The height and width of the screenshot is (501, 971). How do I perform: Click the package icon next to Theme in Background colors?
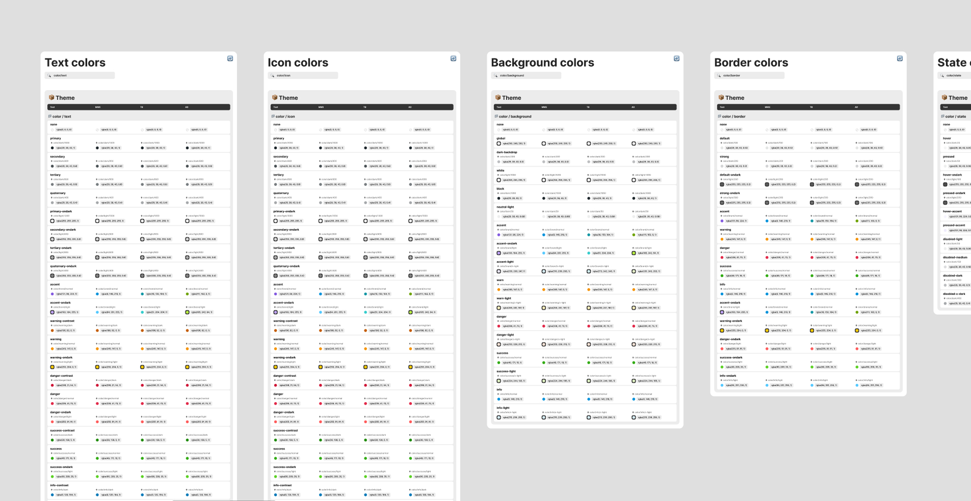(498, 97)
